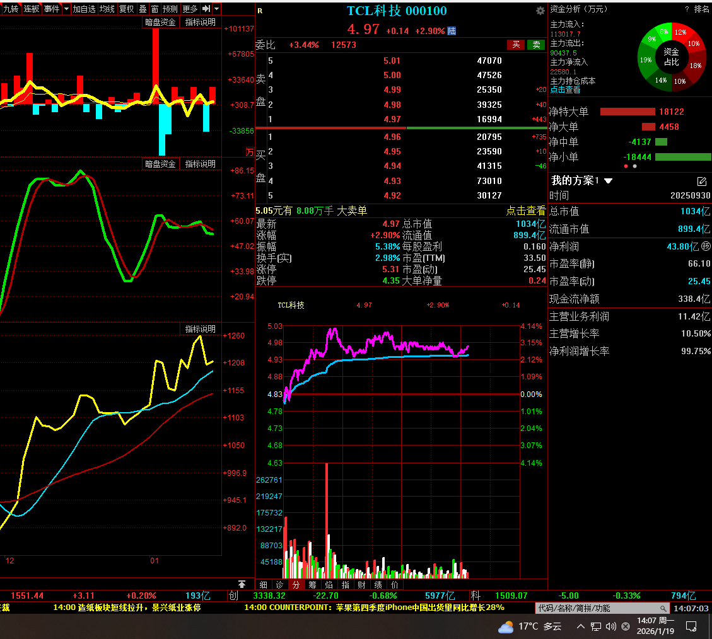Open the 复权 price adjustment option
The height and width of the screenshot is (639, 712).
127,9
